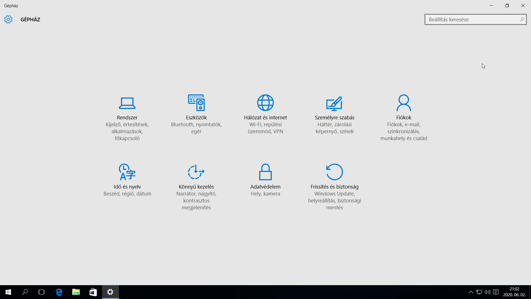Launch Microsoft Edge from taskbar
Viewport: 531px width, 299px height.
pyautogui.click(x=59, y=292)
